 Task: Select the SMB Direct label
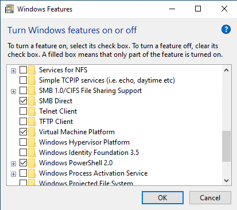pos(56,101)
